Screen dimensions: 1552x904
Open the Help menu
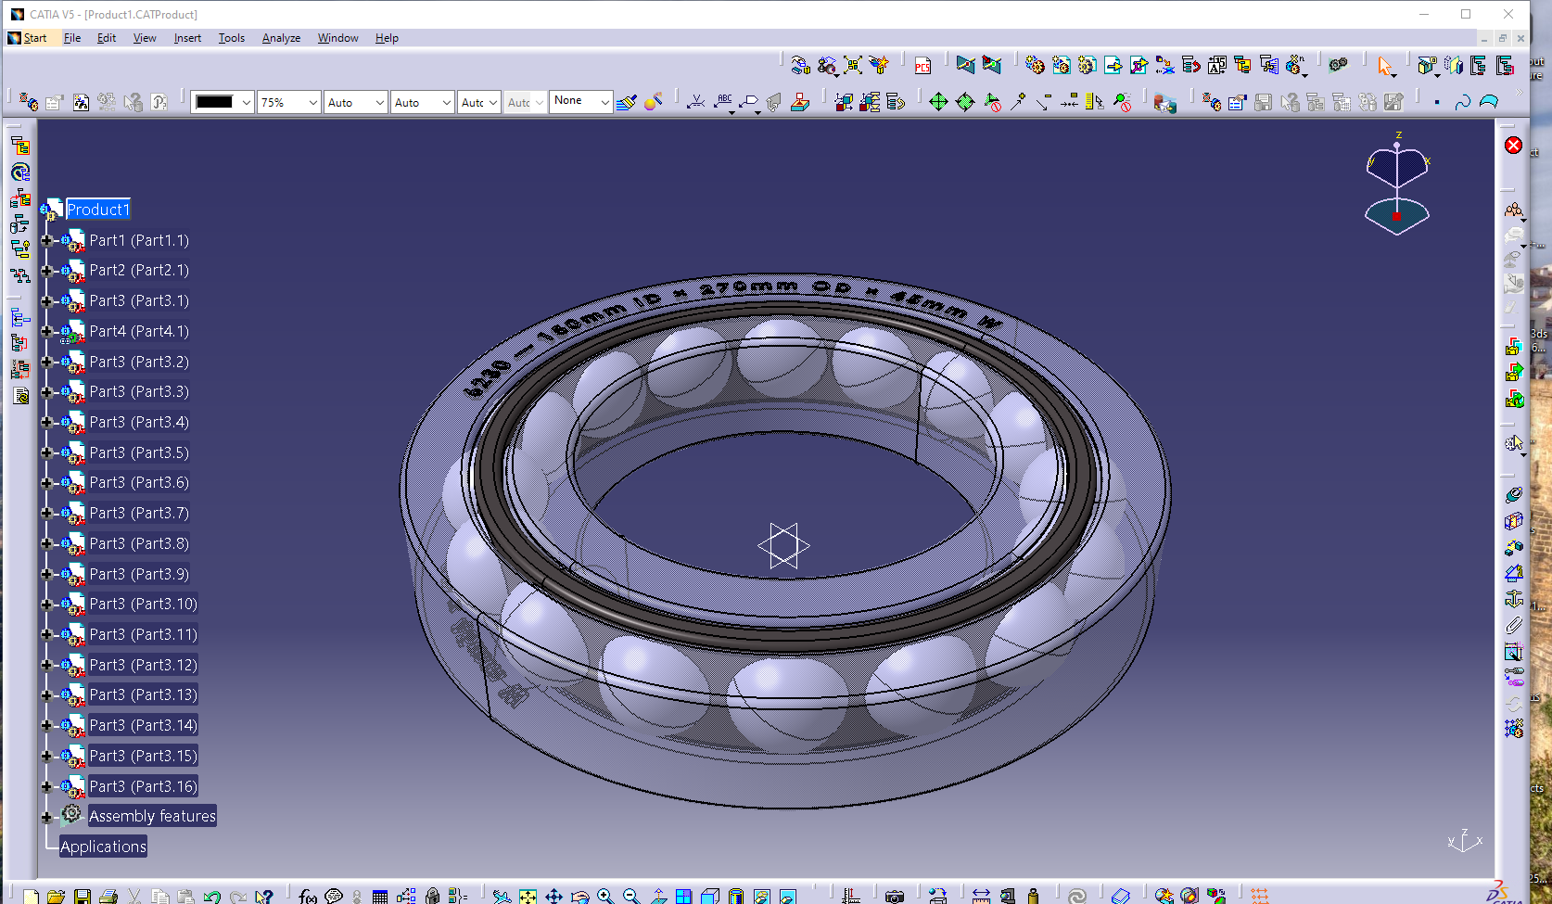pos(387,38)
